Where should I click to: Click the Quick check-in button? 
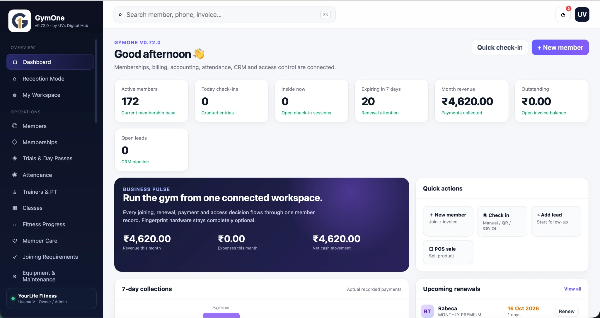click(x=500, y=47)
